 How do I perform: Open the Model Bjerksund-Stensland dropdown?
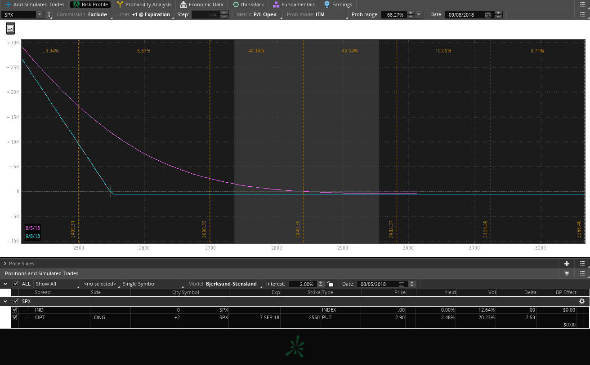(x=231, y=284)
